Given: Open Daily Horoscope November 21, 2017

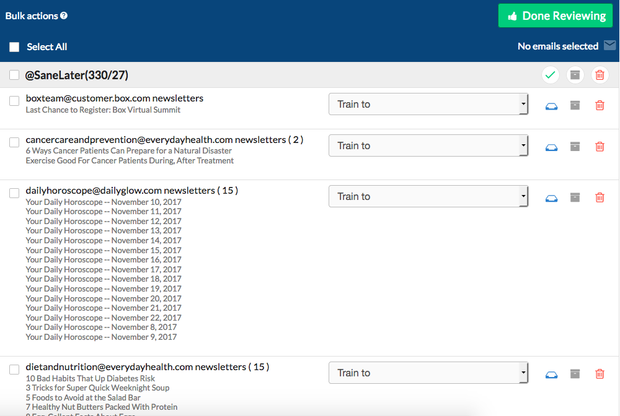Looking at the screenshot, I should (x=104, y=308).
